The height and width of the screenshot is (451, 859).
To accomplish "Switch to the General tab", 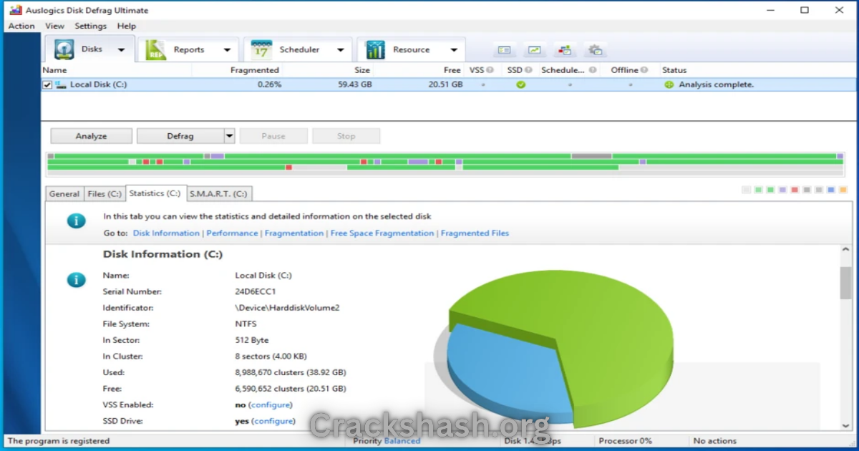I will [64, 194].
